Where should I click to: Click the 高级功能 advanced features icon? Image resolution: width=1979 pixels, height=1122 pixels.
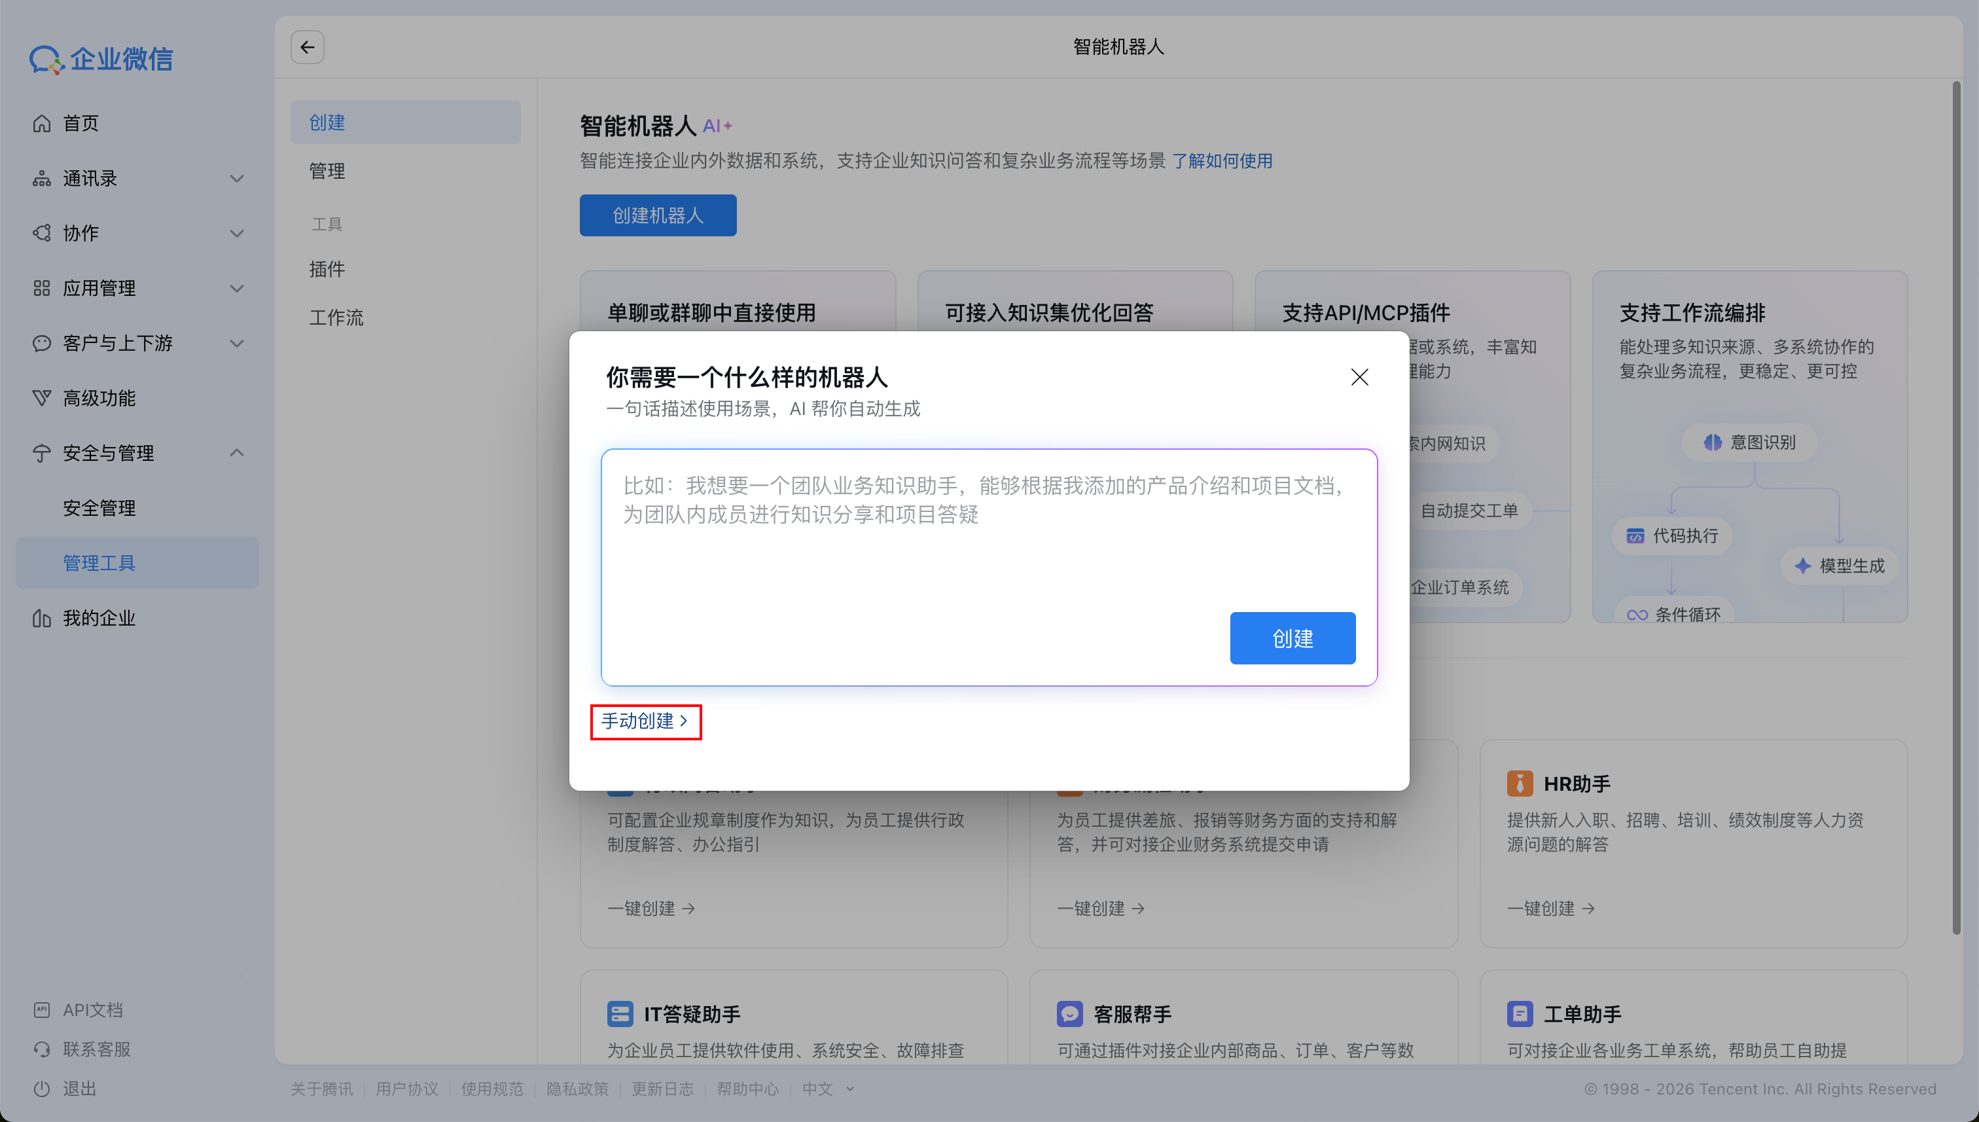(x=43, y=397)
